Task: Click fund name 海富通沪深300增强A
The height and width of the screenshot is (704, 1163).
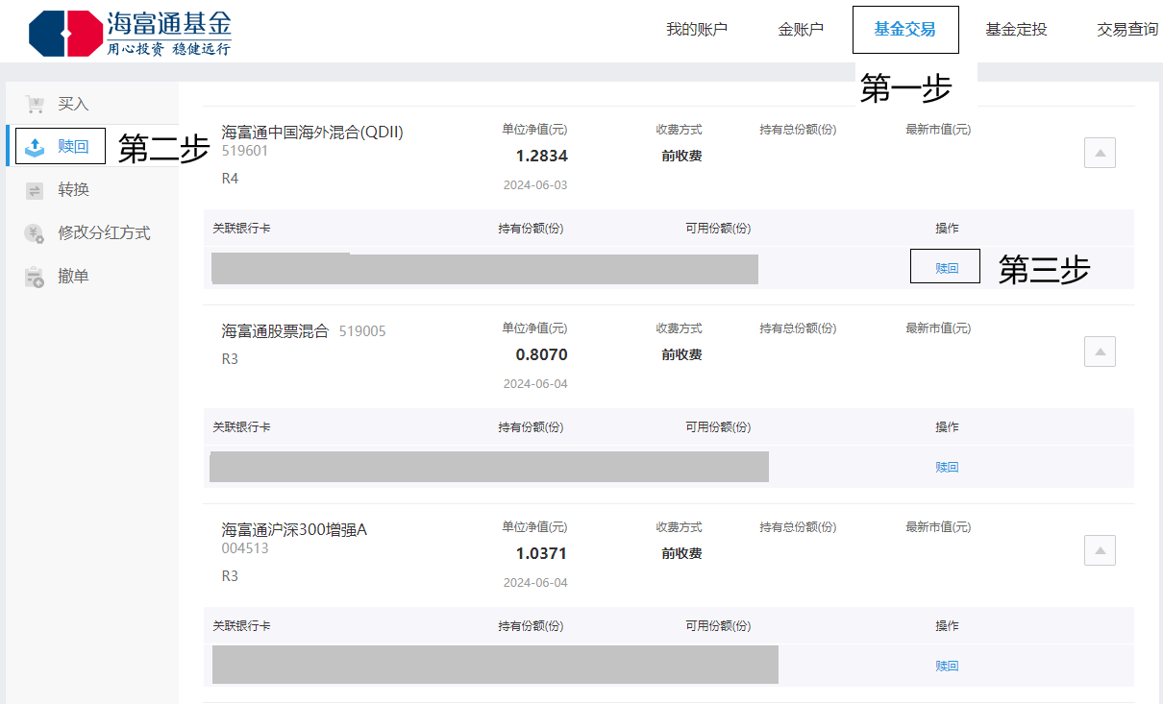Action: pos(294,530)
